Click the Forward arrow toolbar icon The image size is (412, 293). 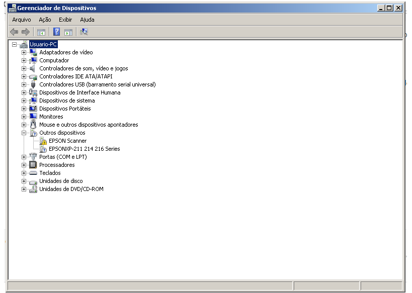[x=26, y=32]
